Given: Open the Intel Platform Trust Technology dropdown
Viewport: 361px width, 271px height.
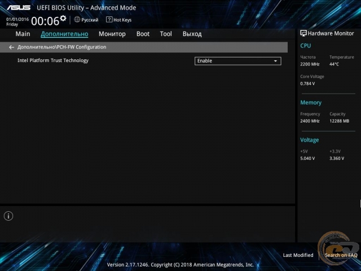Looking at the screenshot, I should 238,61.
